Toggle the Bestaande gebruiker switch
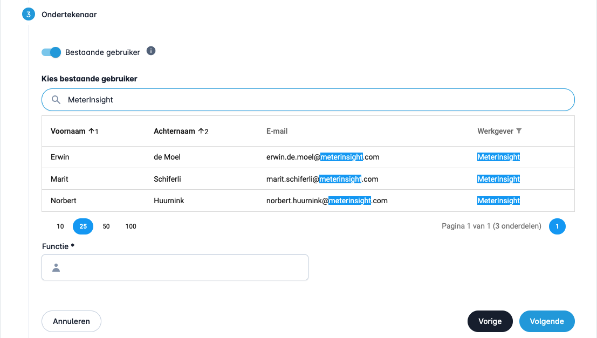This screenshot has width=597, height=338. tap(51, 52)
